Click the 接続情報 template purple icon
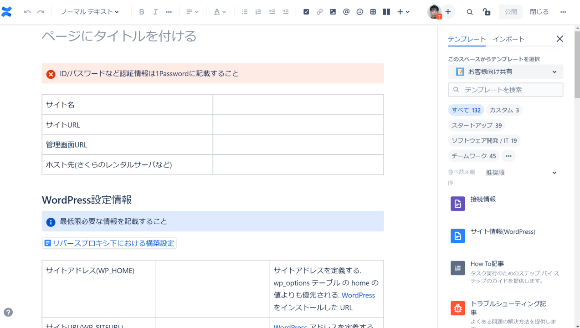The height and width of the screenshot is (328, 580). [458, 204]
